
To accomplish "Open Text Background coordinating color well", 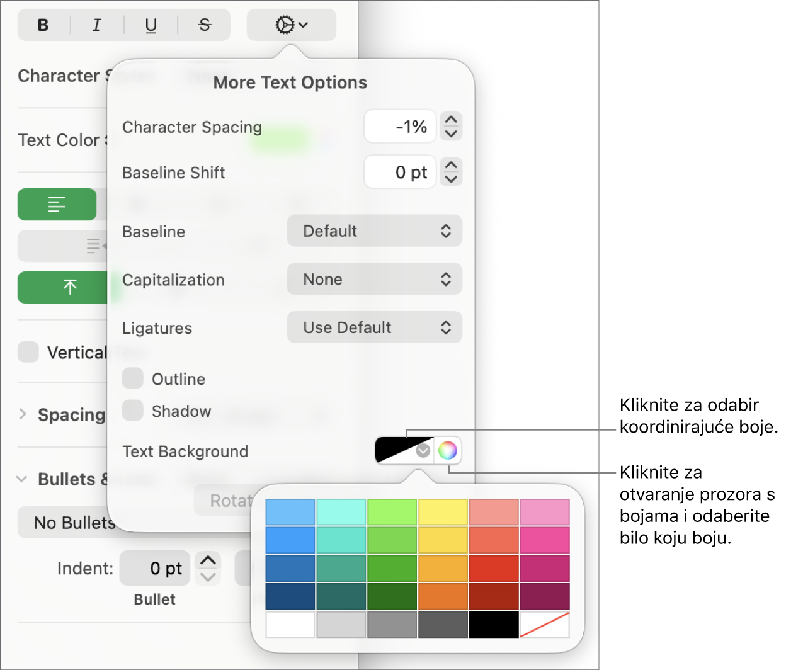I will (x=404, y=450).
